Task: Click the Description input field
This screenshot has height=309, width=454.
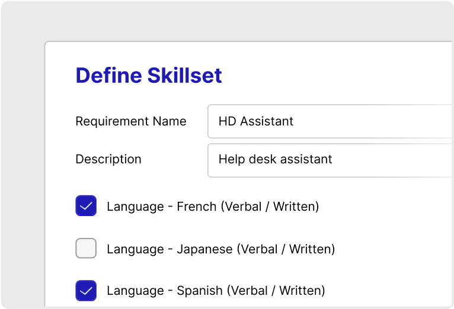Action: 330,160
